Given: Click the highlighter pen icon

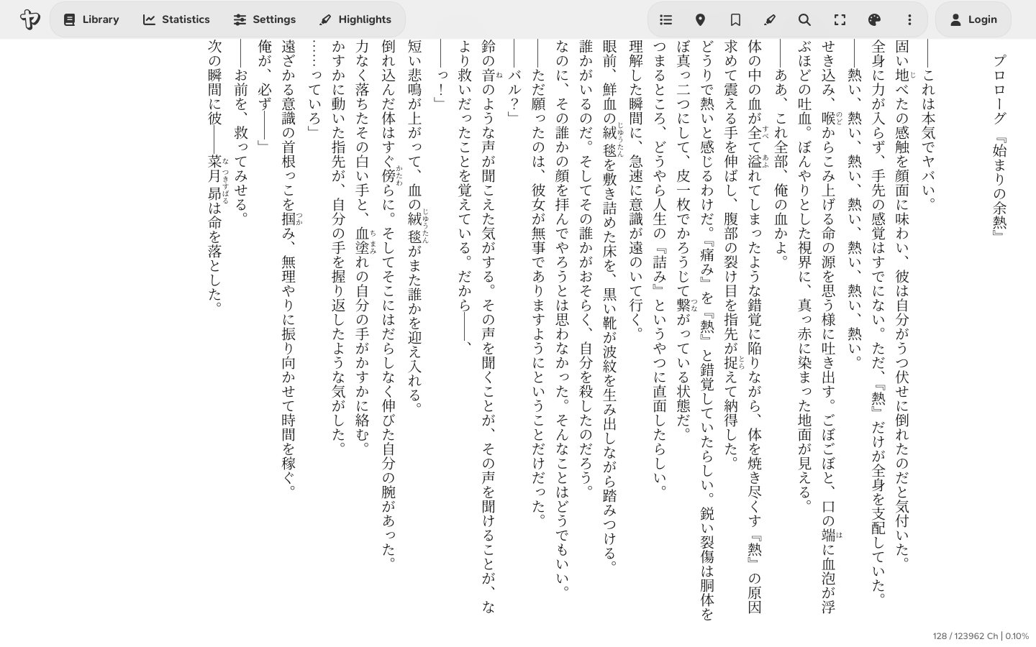Looking at the screenshot, I should 770,20.
